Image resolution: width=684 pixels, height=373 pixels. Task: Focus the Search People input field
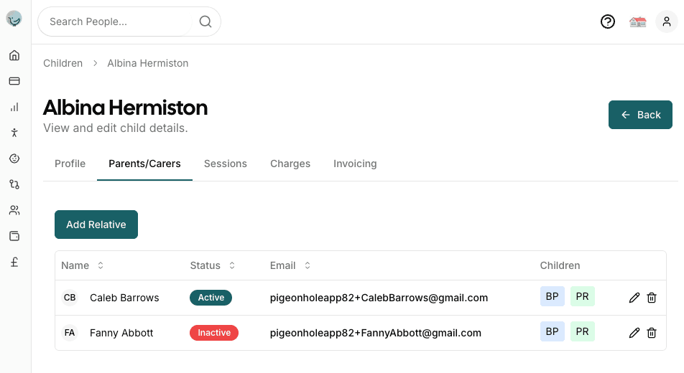point(119,22)
